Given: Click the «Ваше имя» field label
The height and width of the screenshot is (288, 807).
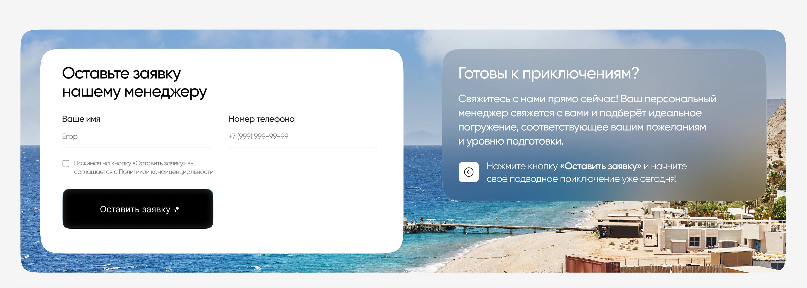Looking at the screenshot, I should point(81,119).
